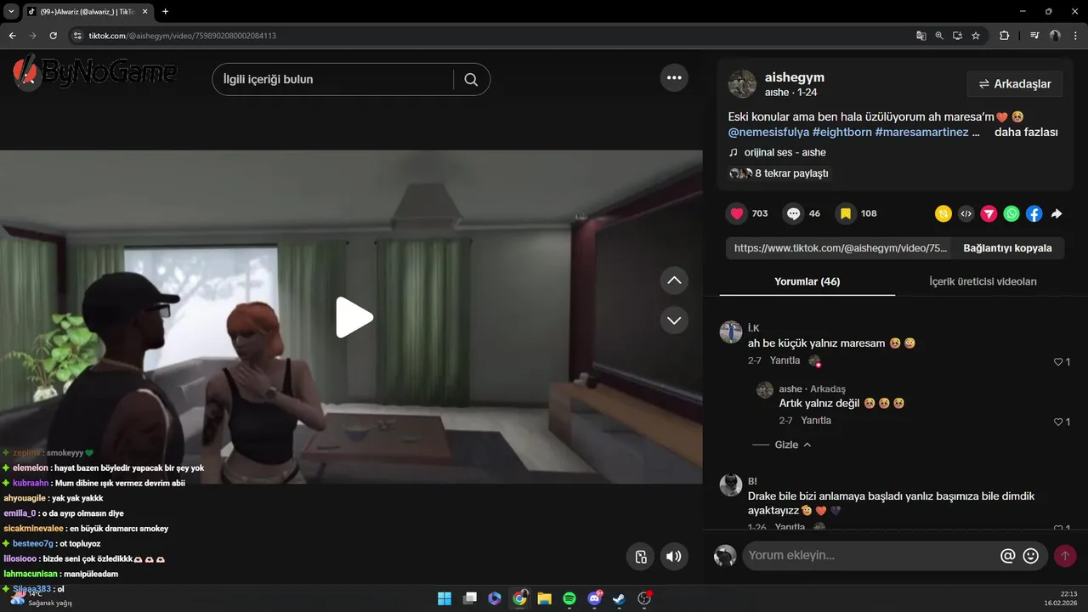
Task: Share the video on WhatsApp
Action: point(1011,214)
